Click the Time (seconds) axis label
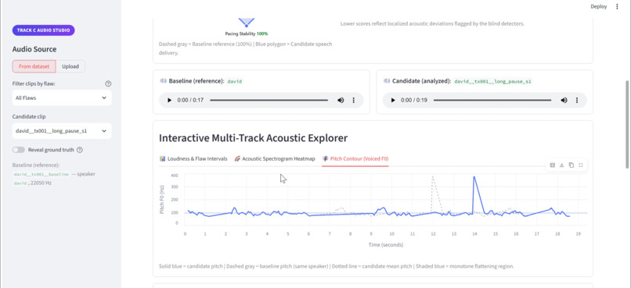631x288 pixels. (x=385, y=244)
